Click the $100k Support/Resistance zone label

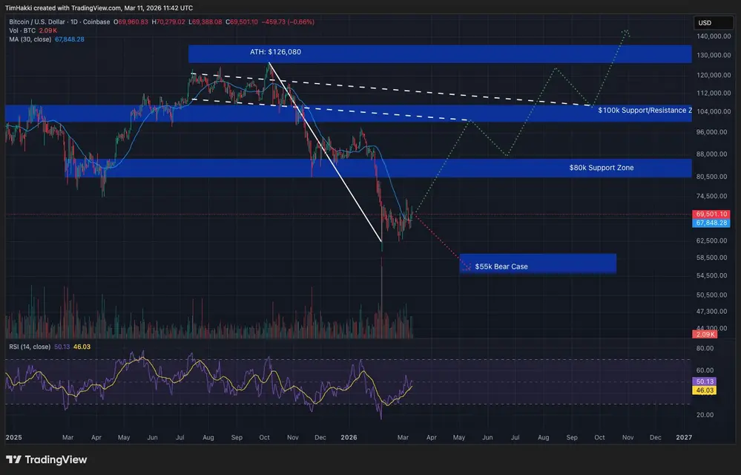tap(645, 110)
